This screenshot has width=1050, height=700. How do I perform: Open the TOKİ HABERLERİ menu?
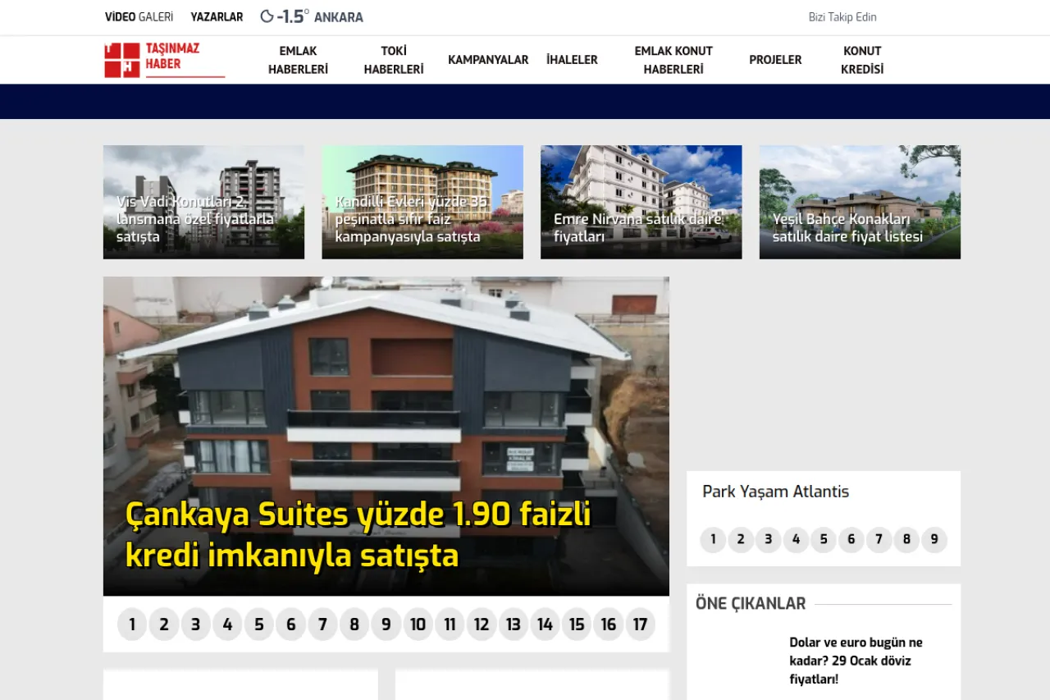tap(394, 60)
